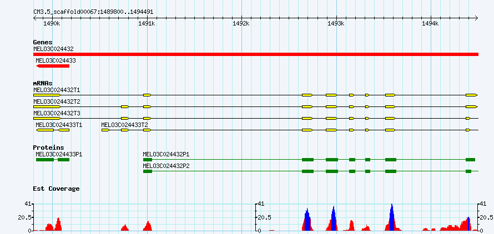Screen dimensions: 494x234
Task: Click first green block of MELO3C024432P2
Action: point(148,171)
